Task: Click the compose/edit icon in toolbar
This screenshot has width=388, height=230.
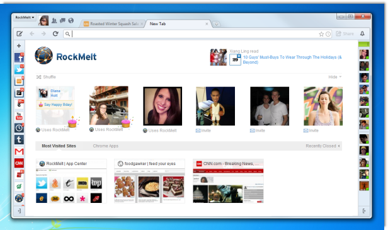Action: (x=20, y=33)
